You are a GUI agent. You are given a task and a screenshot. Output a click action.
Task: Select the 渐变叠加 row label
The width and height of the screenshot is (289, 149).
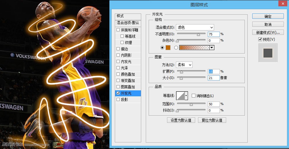(128, 81)
